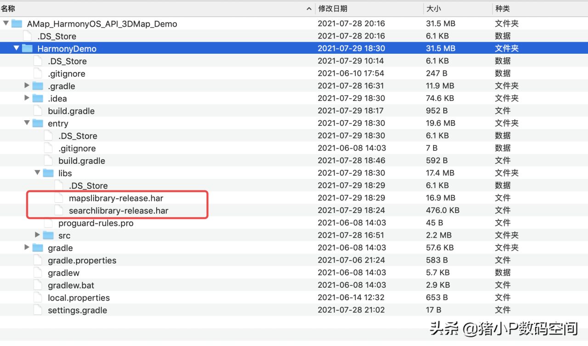Expand the gradle folder disclosure triangle
Viewport: 588px width, 346px height.
click(x=27, y=247)
